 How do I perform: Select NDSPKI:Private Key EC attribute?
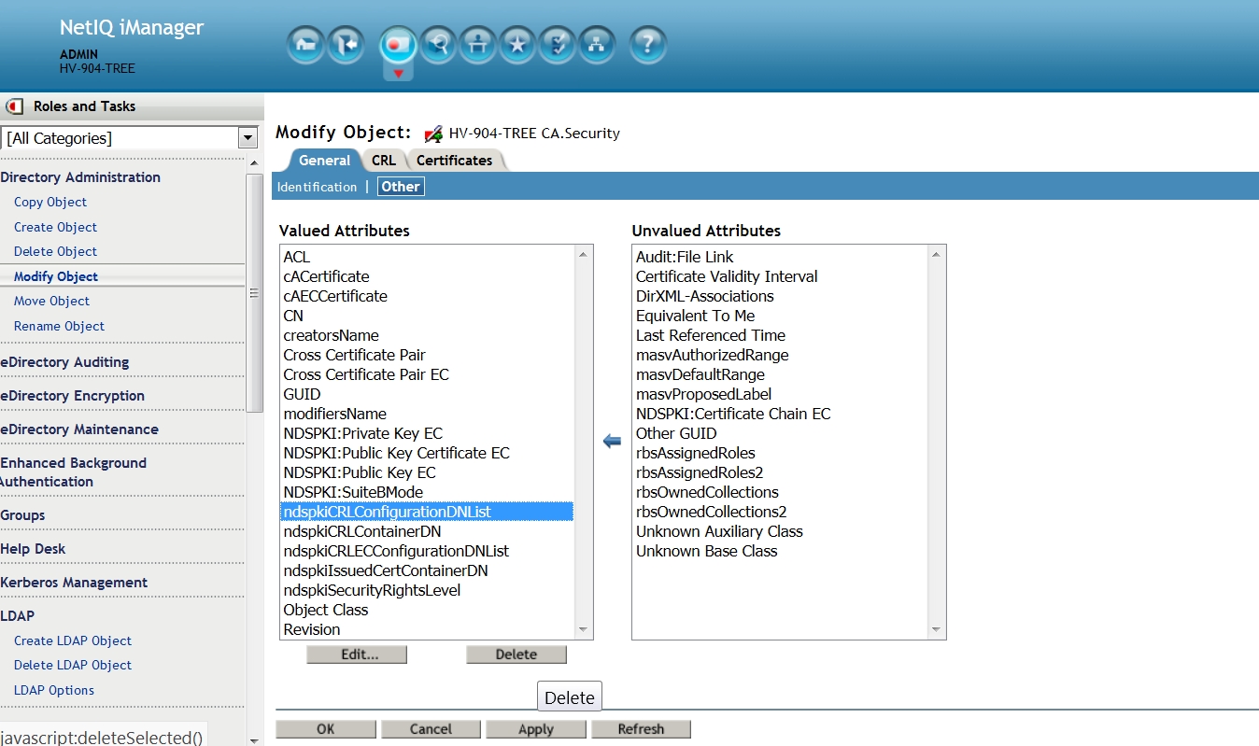(427, 433)
